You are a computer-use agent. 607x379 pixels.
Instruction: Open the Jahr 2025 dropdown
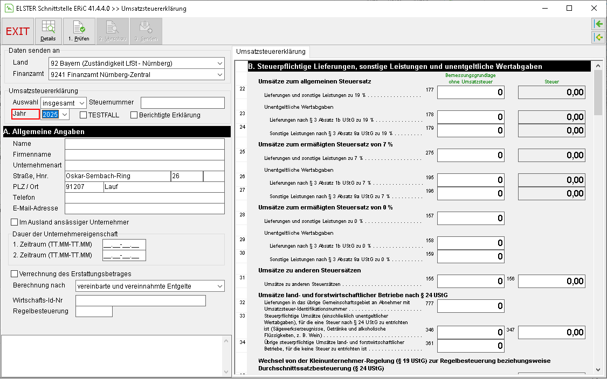(x=55, y=115)
